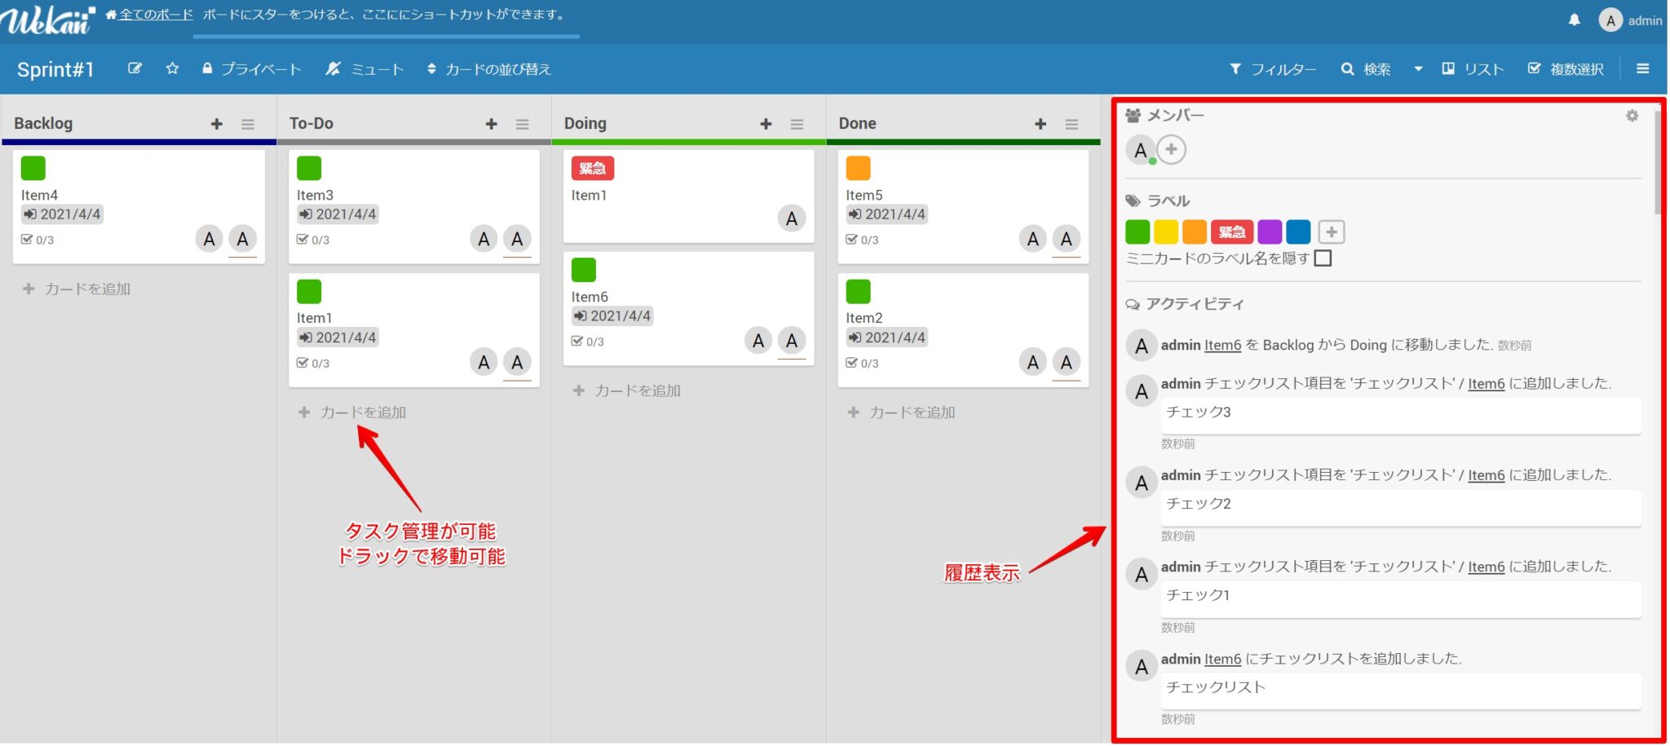The width and height of the screenshot is (1670, 746).
Task: Click the gear icon in the members panel
Action: (1632, 116)
